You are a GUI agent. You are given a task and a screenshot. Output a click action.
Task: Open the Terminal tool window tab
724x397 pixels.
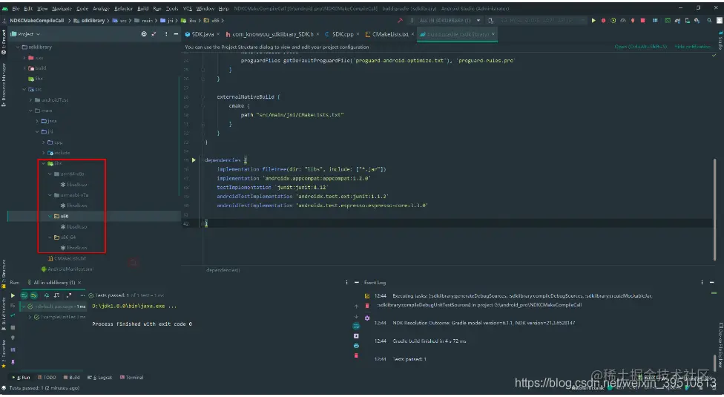tap(131, 378)
